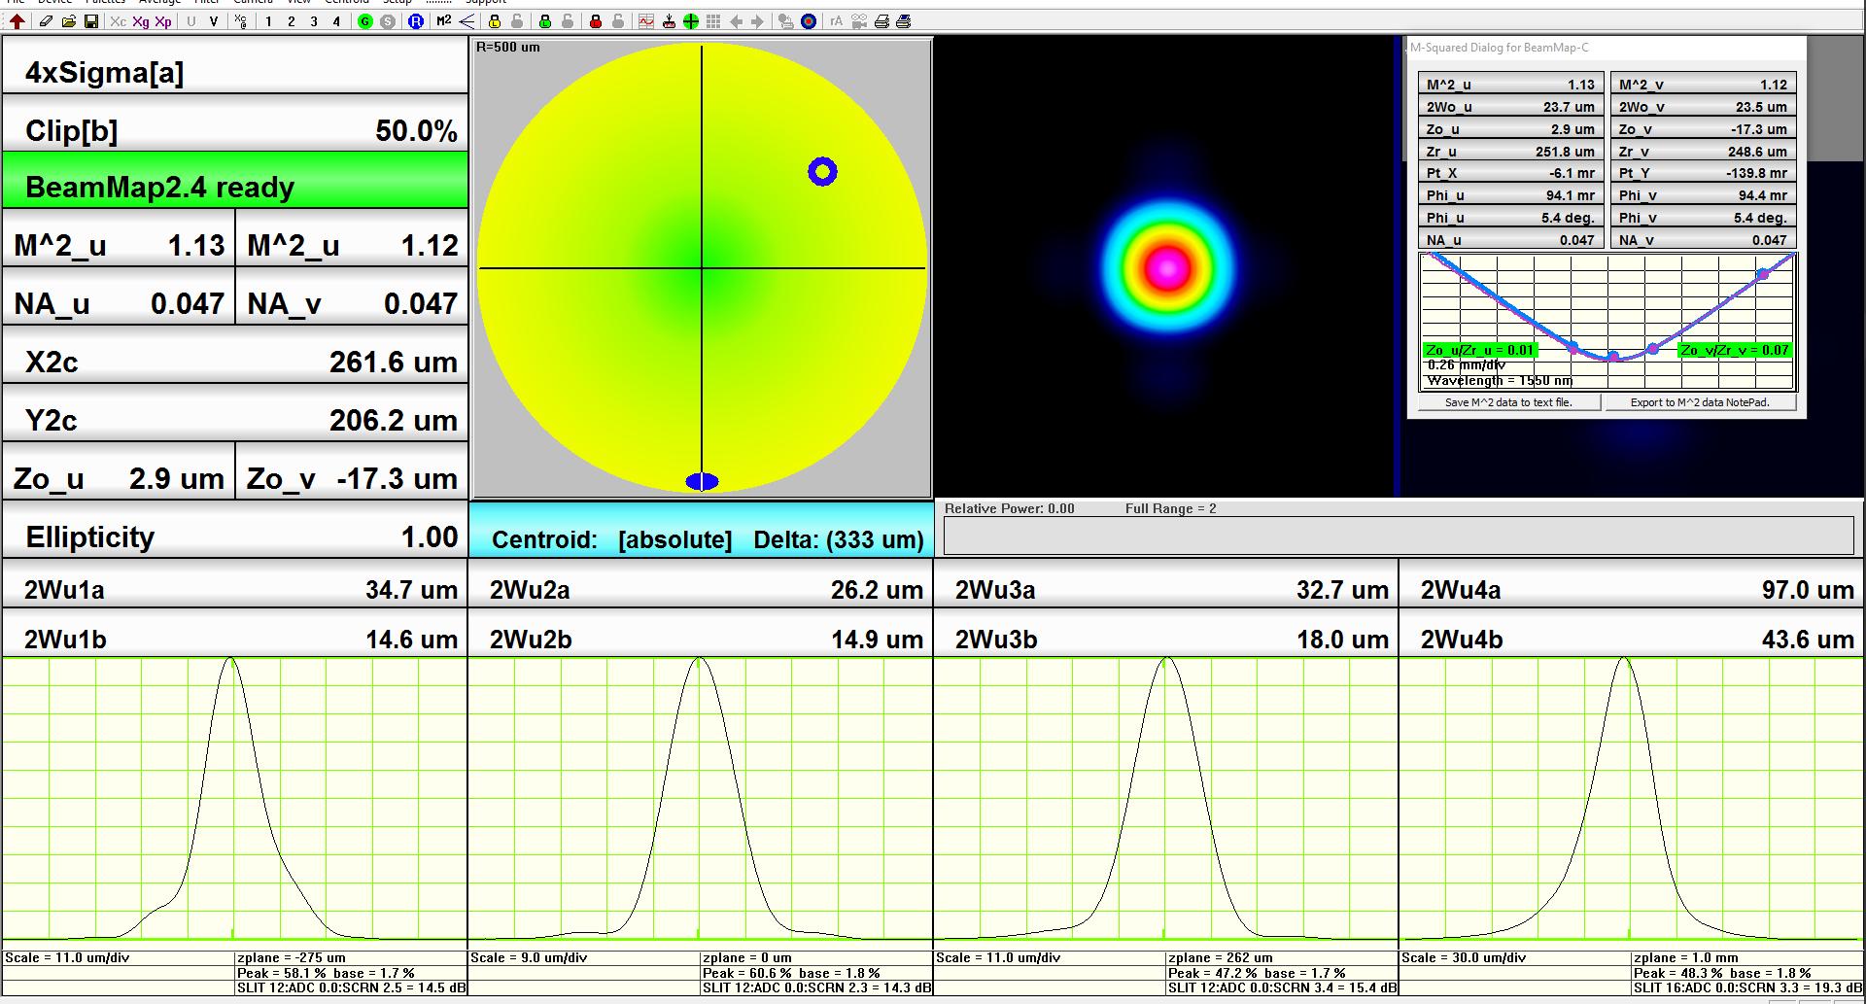Screen dimensions: 1866x1004
Task: Click the green crosshair toolbar icon
Action: point(691,21)
